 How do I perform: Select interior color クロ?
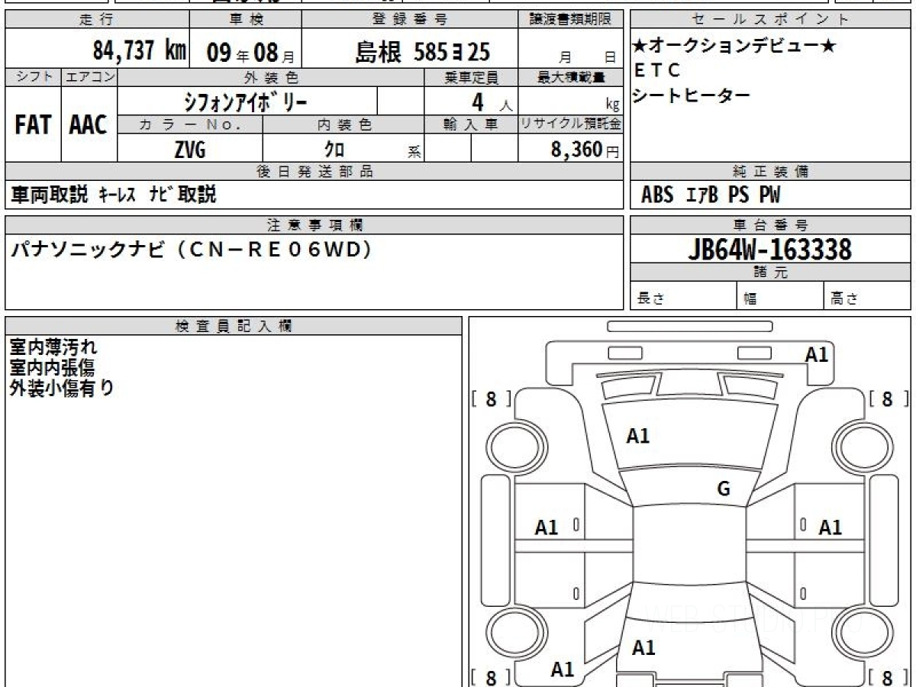tap(334, 150)
